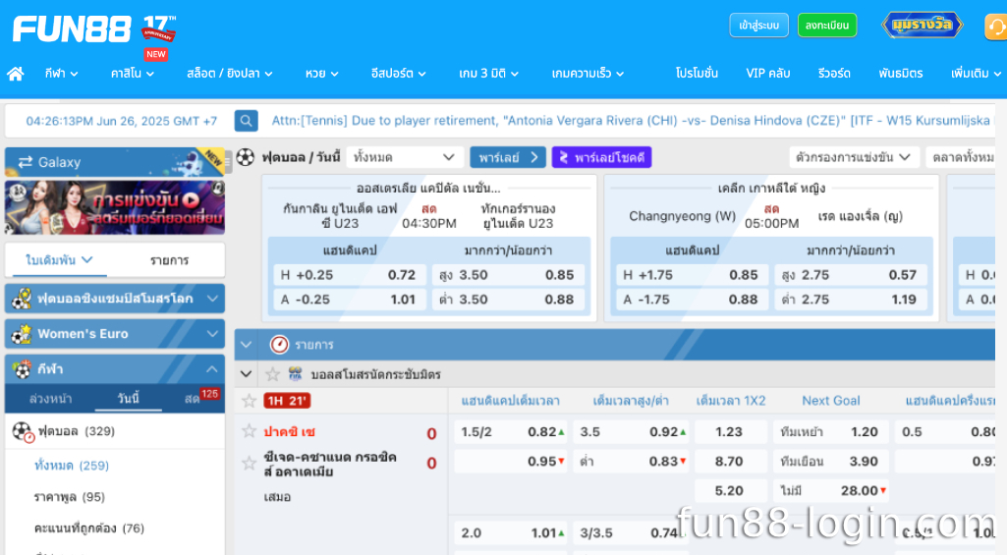1007x555 pixels.
Task: Pick ต่ำ 2.75 odds 1.19
Action: tap(850, 300)
